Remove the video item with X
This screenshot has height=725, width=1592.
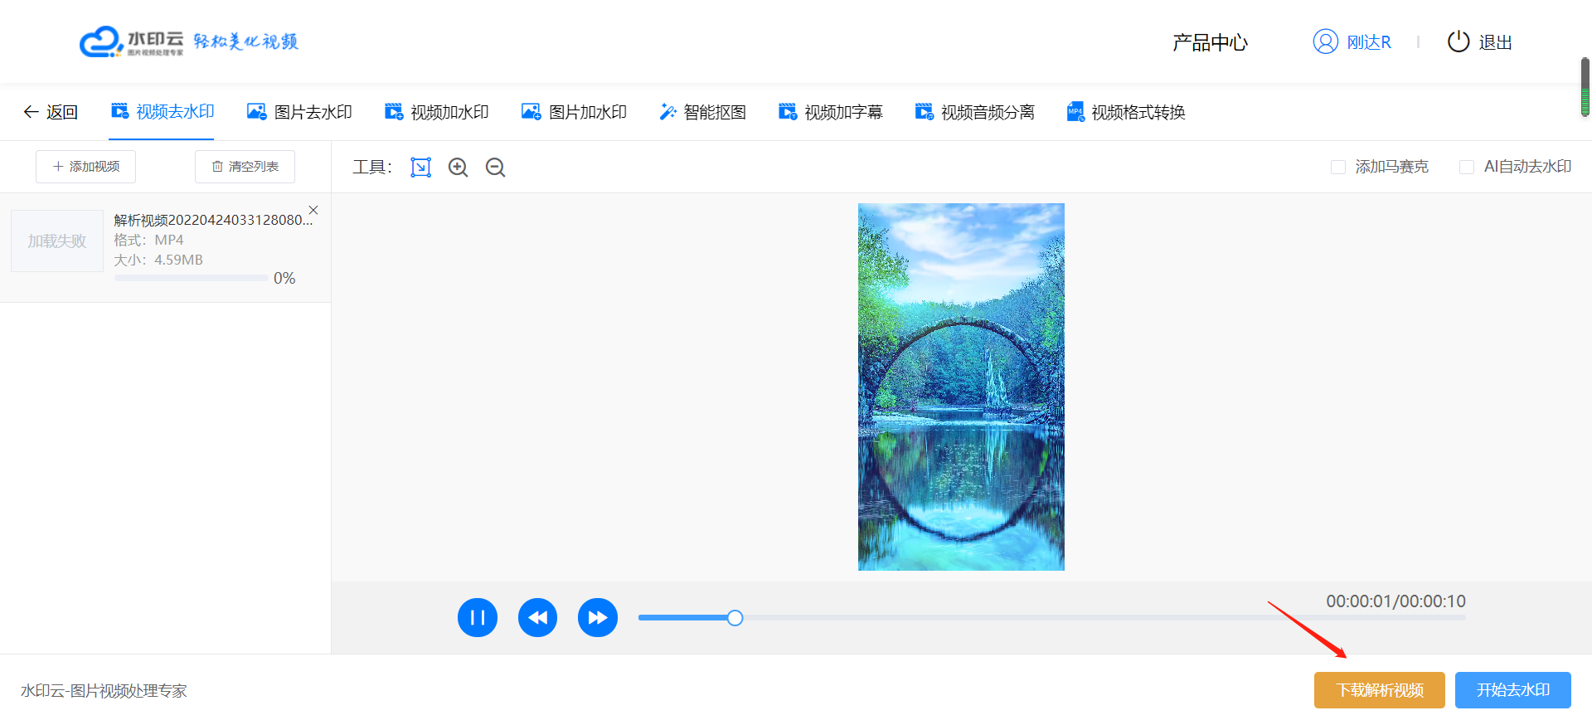point(313,210)
